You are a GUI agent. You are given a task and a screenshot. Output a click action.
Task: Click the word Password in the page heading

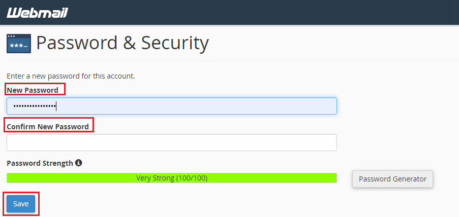click(x=77, y=43)
